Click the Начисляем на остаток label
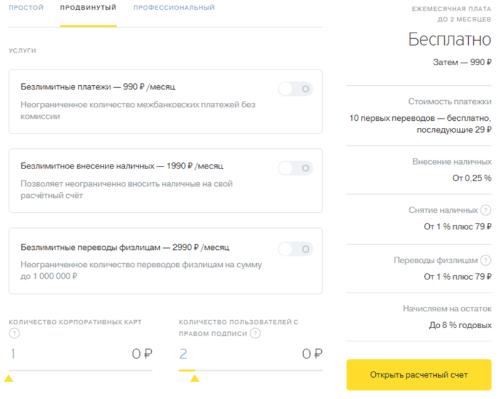 click(447, 309)
